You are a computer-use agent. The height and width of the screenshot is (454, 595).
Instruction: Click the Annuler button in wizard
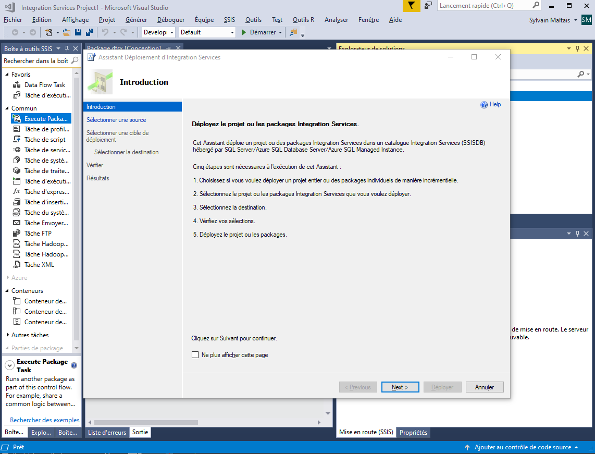(x=485, y=387)
